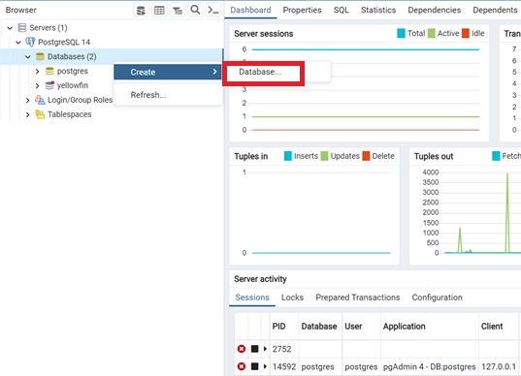Select the Locks activity tab
Viewport: 521px width, 376px height.
click(292, 298)
